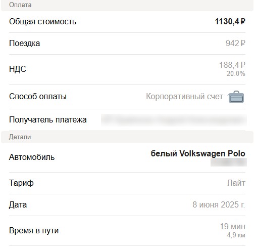256x250 pixels.
Task: Click the corporate account briefcase icon
Action: pyautogui.click(x=236, y=97)
